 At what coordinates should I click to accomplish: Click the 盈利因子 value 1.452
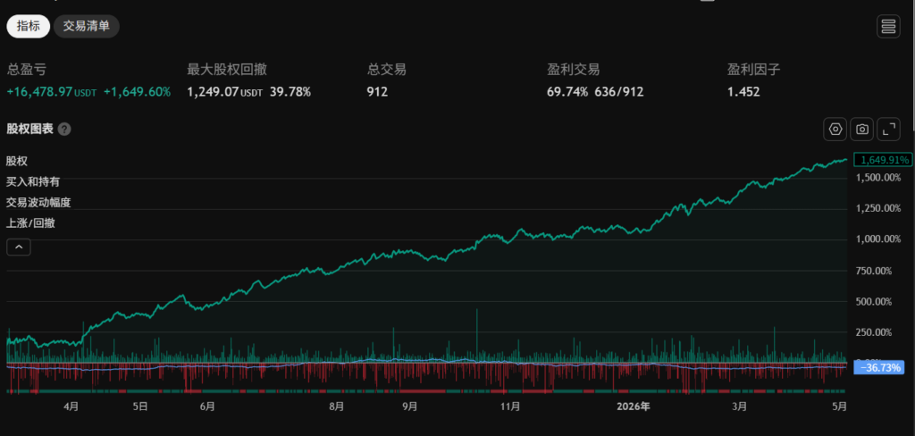(x=743, y=92)
